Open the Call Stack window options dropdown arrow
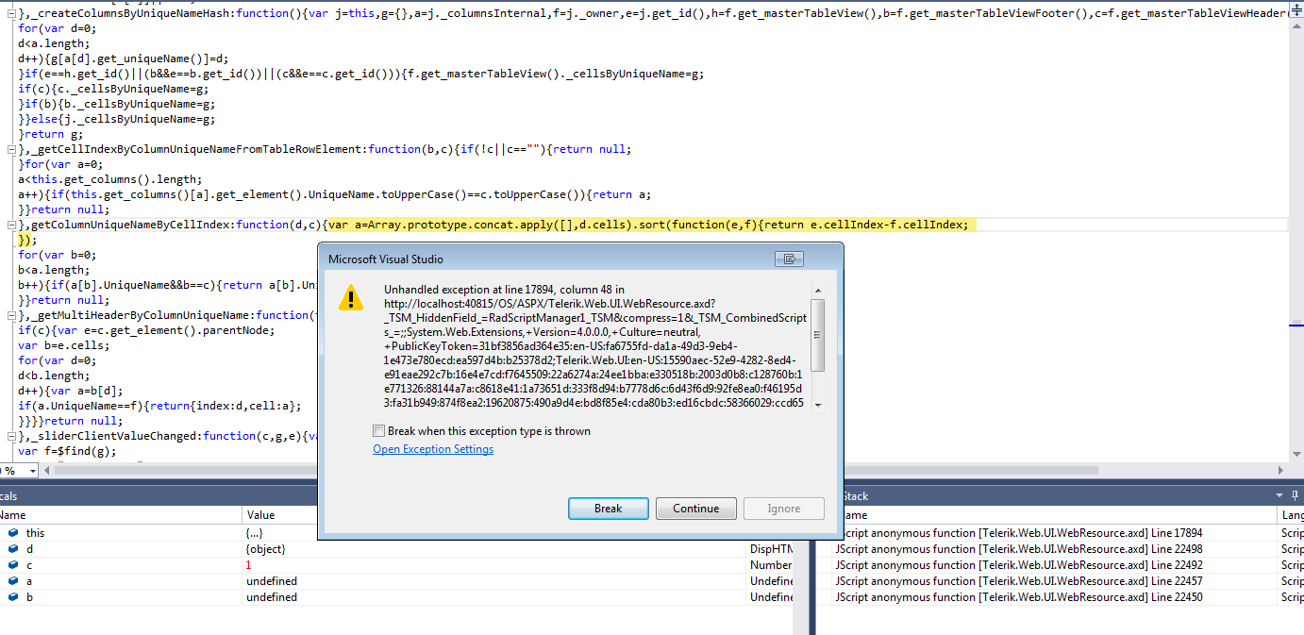 (x=1279, y=495)
